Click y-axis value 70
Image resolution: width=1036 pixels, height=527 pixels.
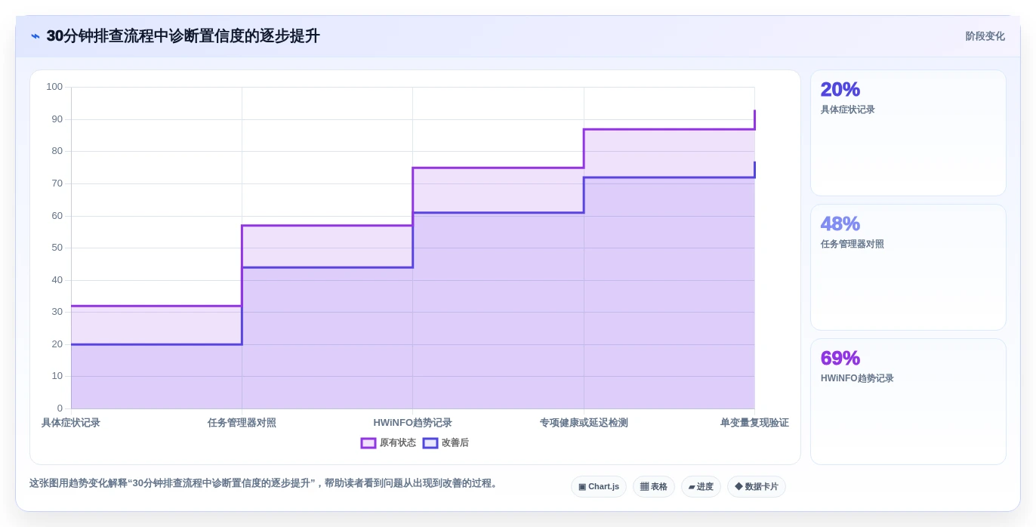tap(57, 183)
